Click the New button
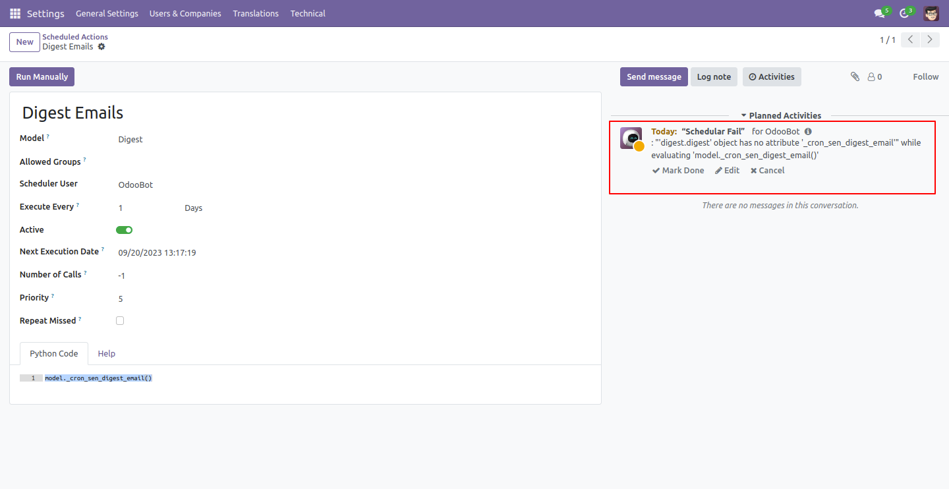The image size is (949, 489). [x=25, y=42]
